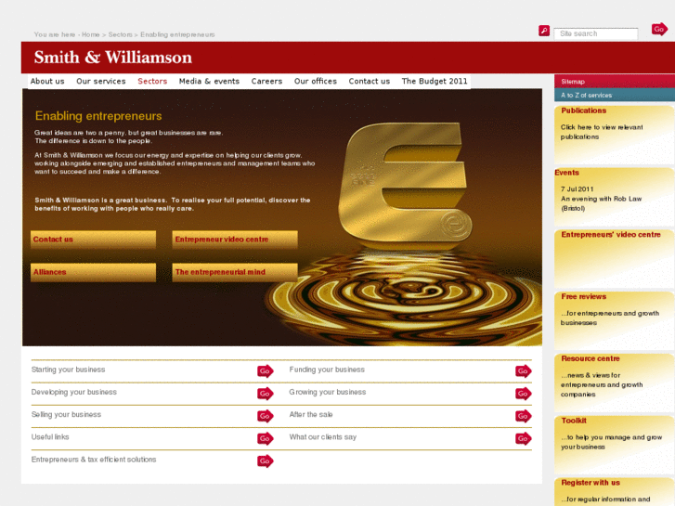
Task: Open the Resource centre sidebar panel
Action: coord(615,383)
